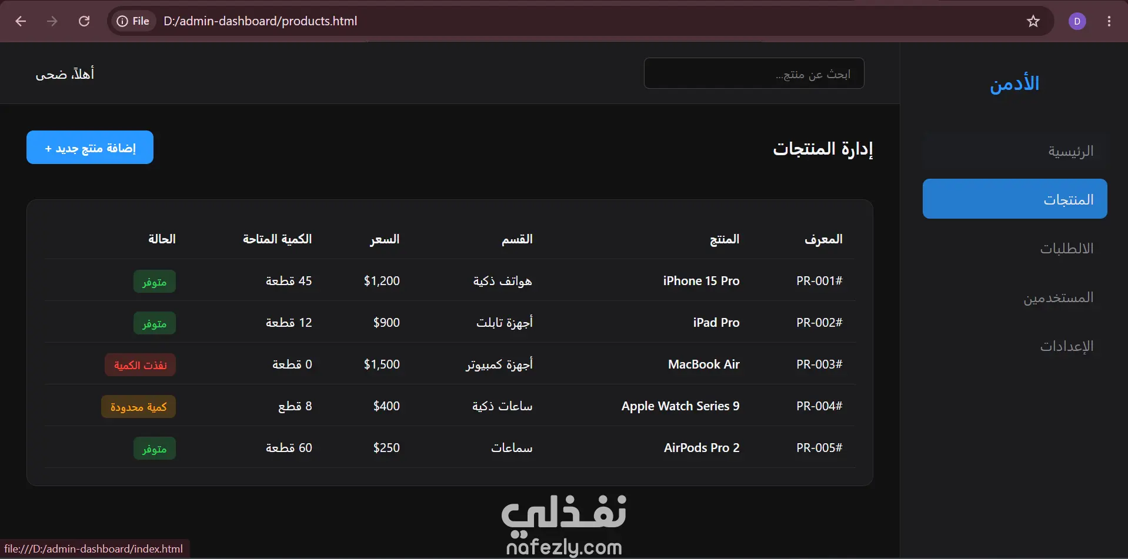Screen dimensions: 1128x559
Task: Select the PR-003# product ID
Action: pyautogui.click(x=819, y=364)
